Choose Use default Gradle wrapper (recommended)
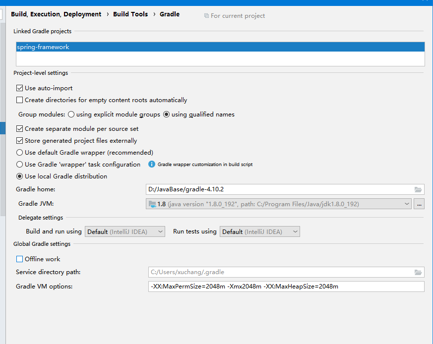 20,152
